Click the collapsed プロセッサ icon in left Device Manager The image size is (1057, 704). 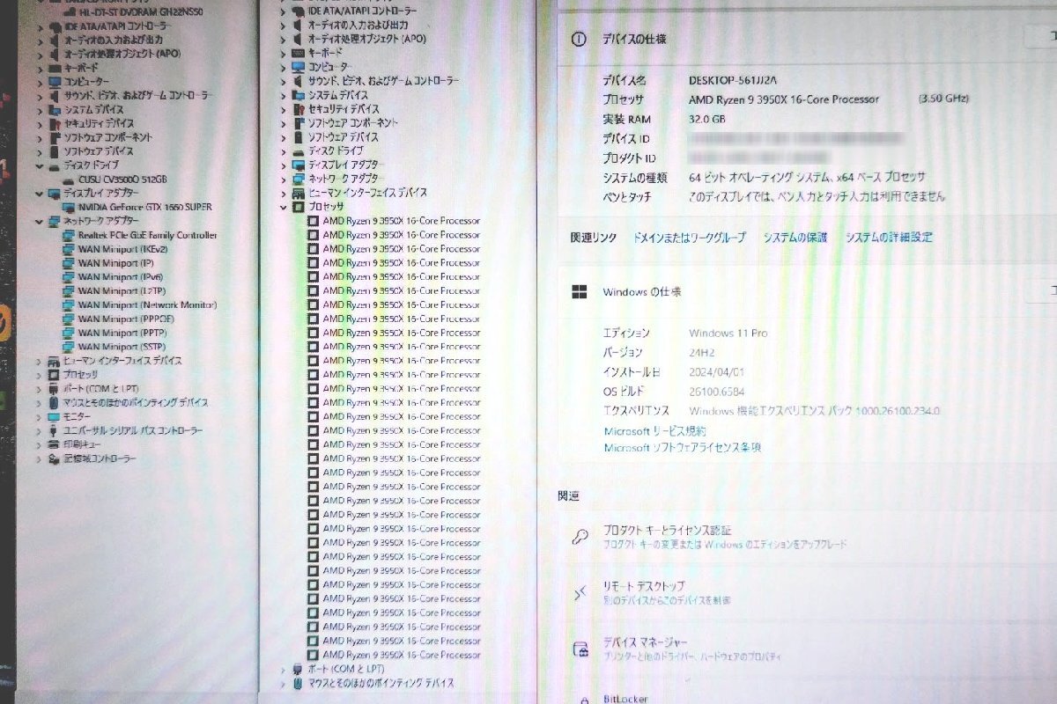point(54,374)
